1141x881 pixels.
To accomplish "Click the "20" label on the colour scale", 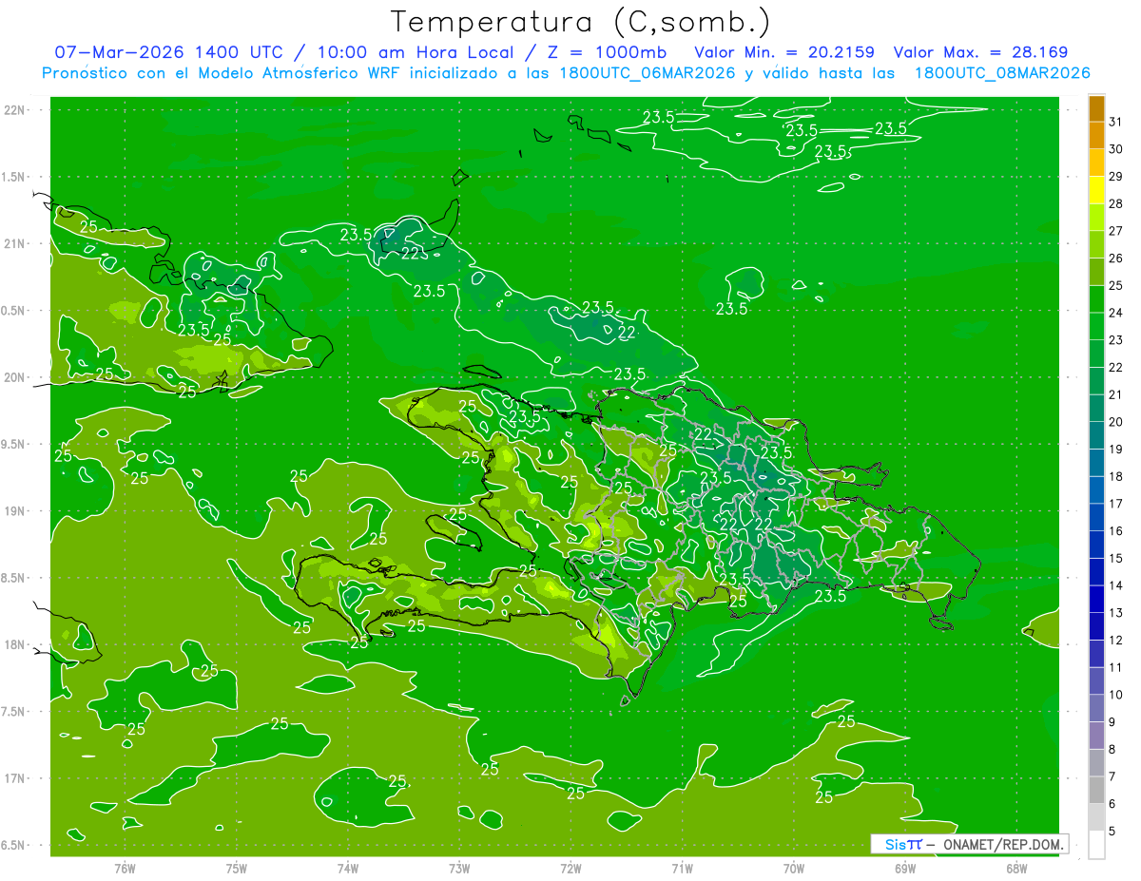I will 1116,422.
